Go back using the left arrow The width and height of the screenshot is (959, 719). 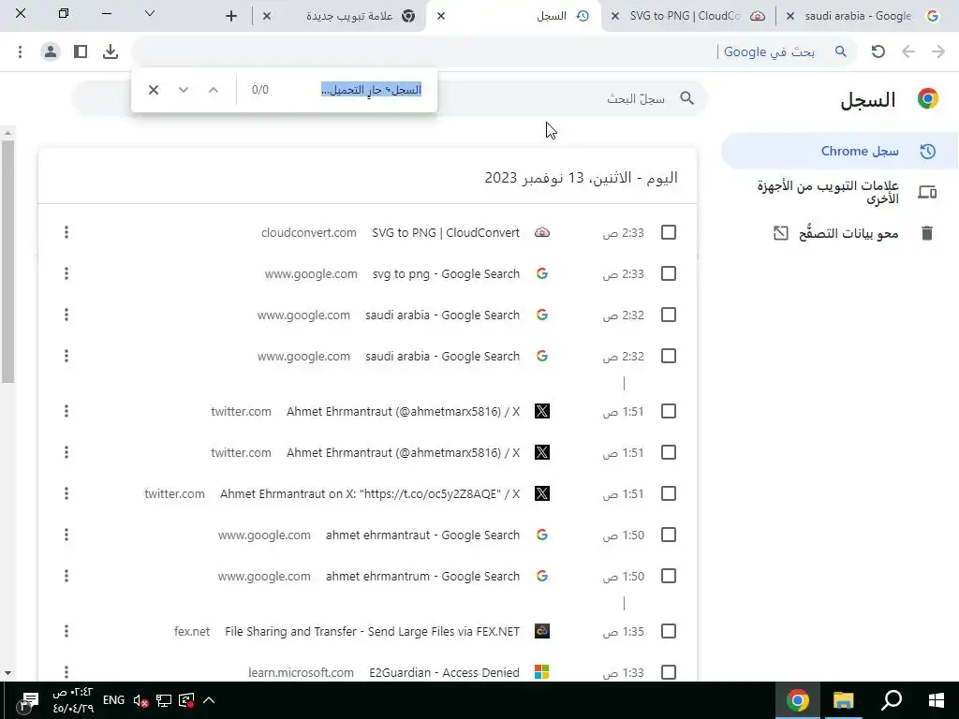(908, 51)
